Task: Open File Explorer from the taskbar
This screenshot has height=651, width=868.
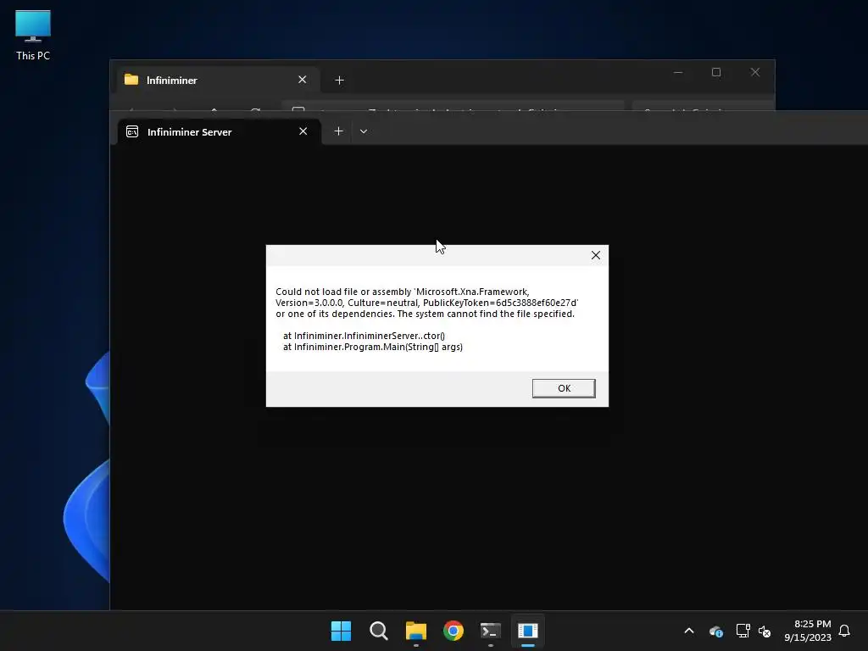Action: (x=415, y=631)
